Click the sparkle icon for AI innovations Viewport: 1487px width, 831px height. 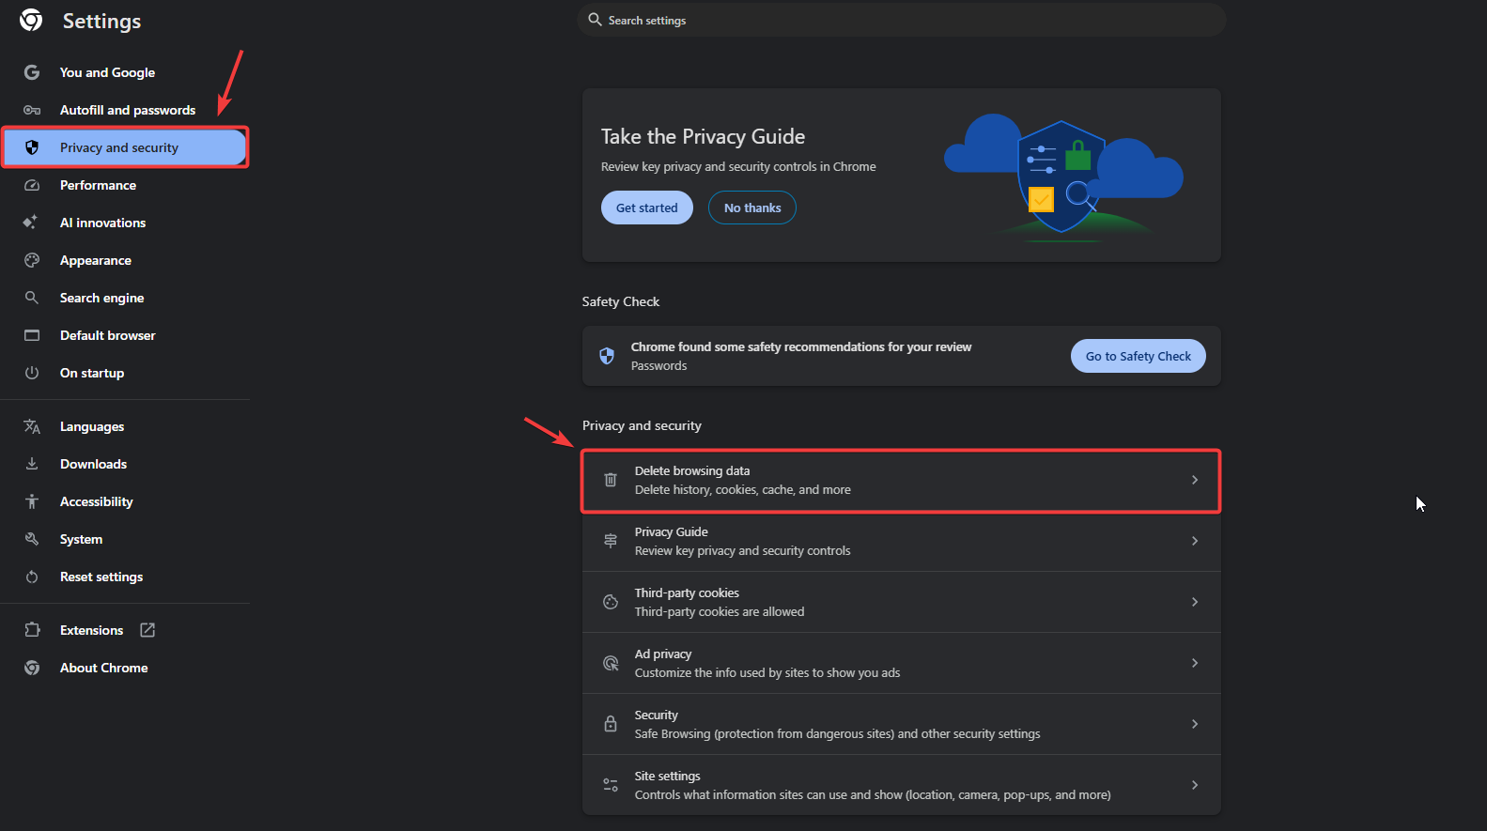pos(31,223)
